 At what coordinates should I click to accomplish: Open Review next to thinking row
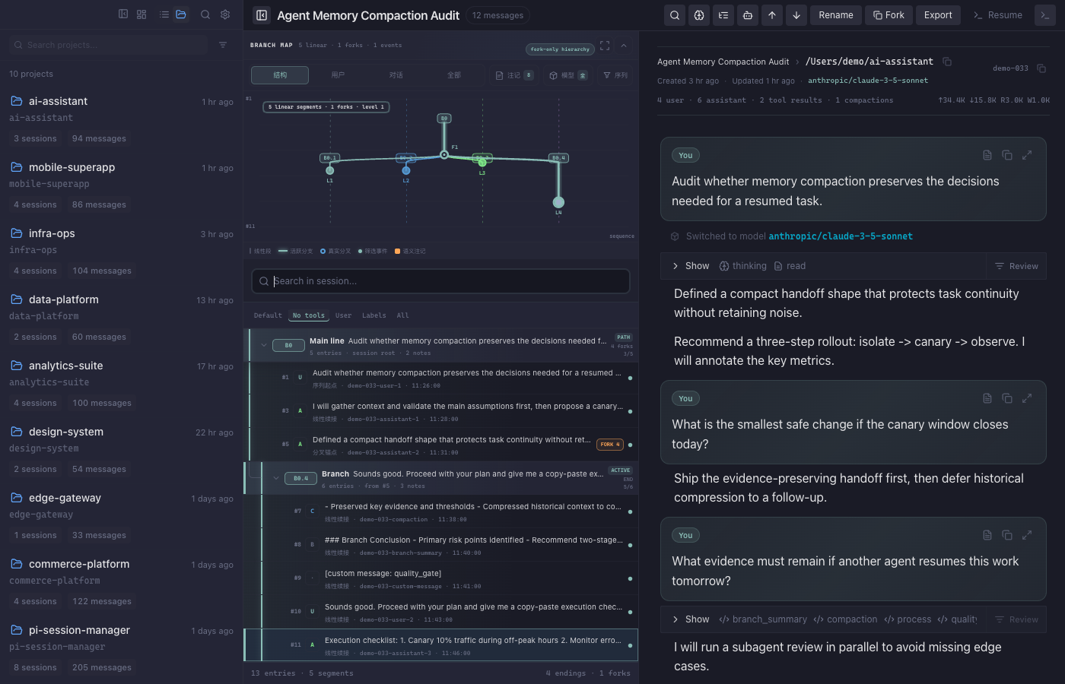click(x=1016, y=266)
